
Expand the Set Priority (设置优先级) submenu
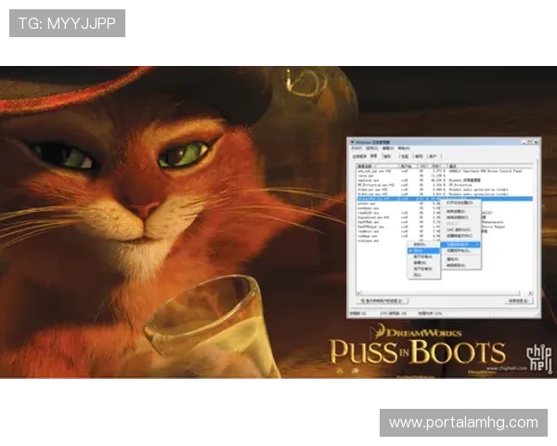click(461, 243)
